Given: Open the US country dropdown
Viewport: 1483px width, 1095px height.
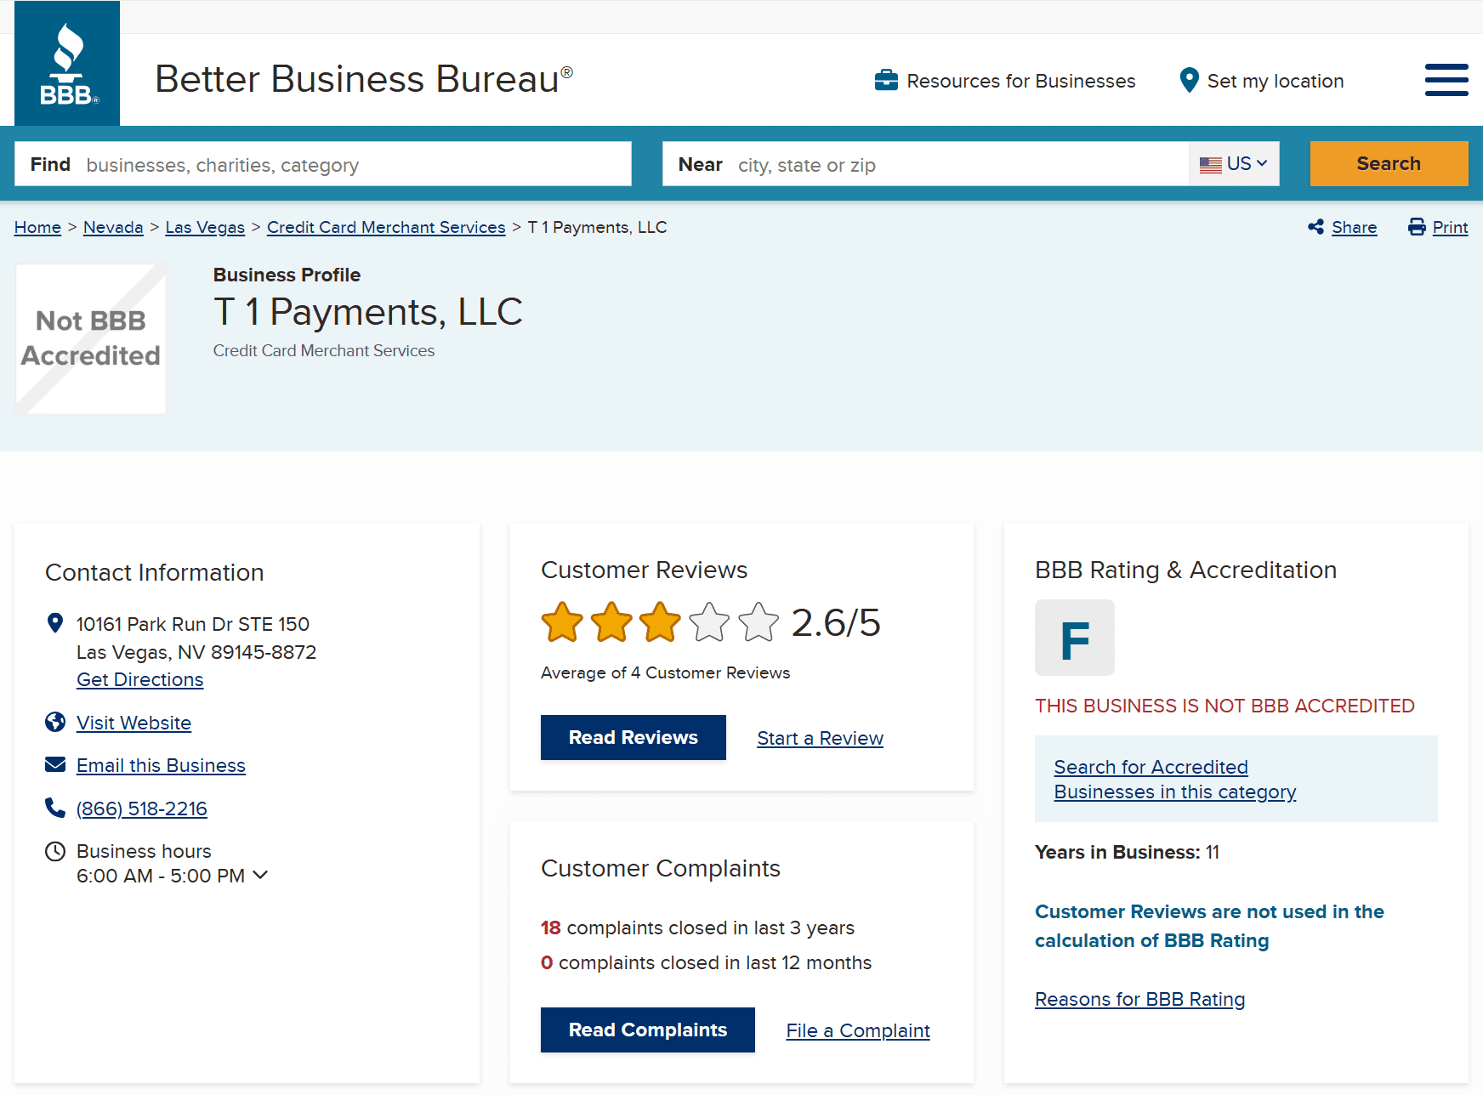Looking at the screenshot, I should tap(1234, 164).
